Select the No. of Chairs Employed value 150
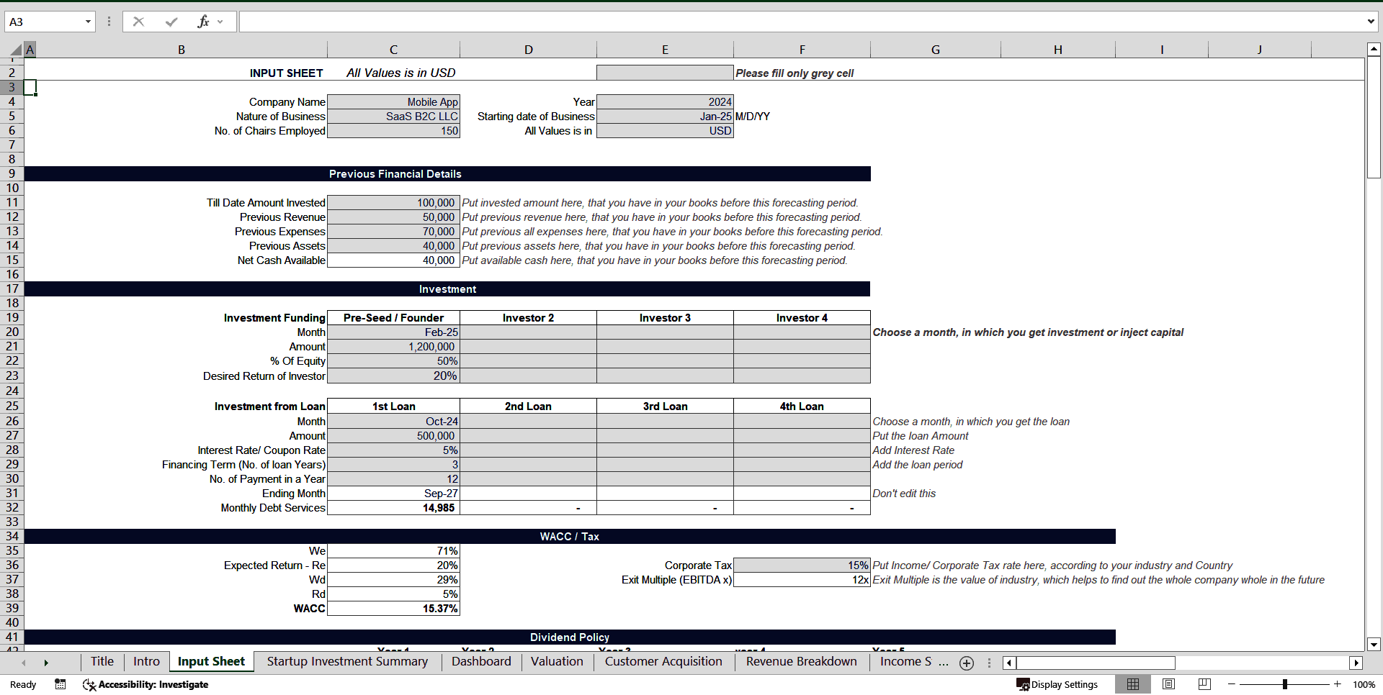This screenshot has width=1383, height=695. (393, 130)
